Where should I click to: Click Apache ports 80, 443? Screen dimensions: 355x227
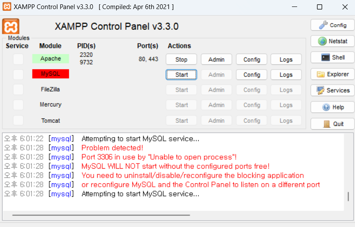[x=148, y=59]
